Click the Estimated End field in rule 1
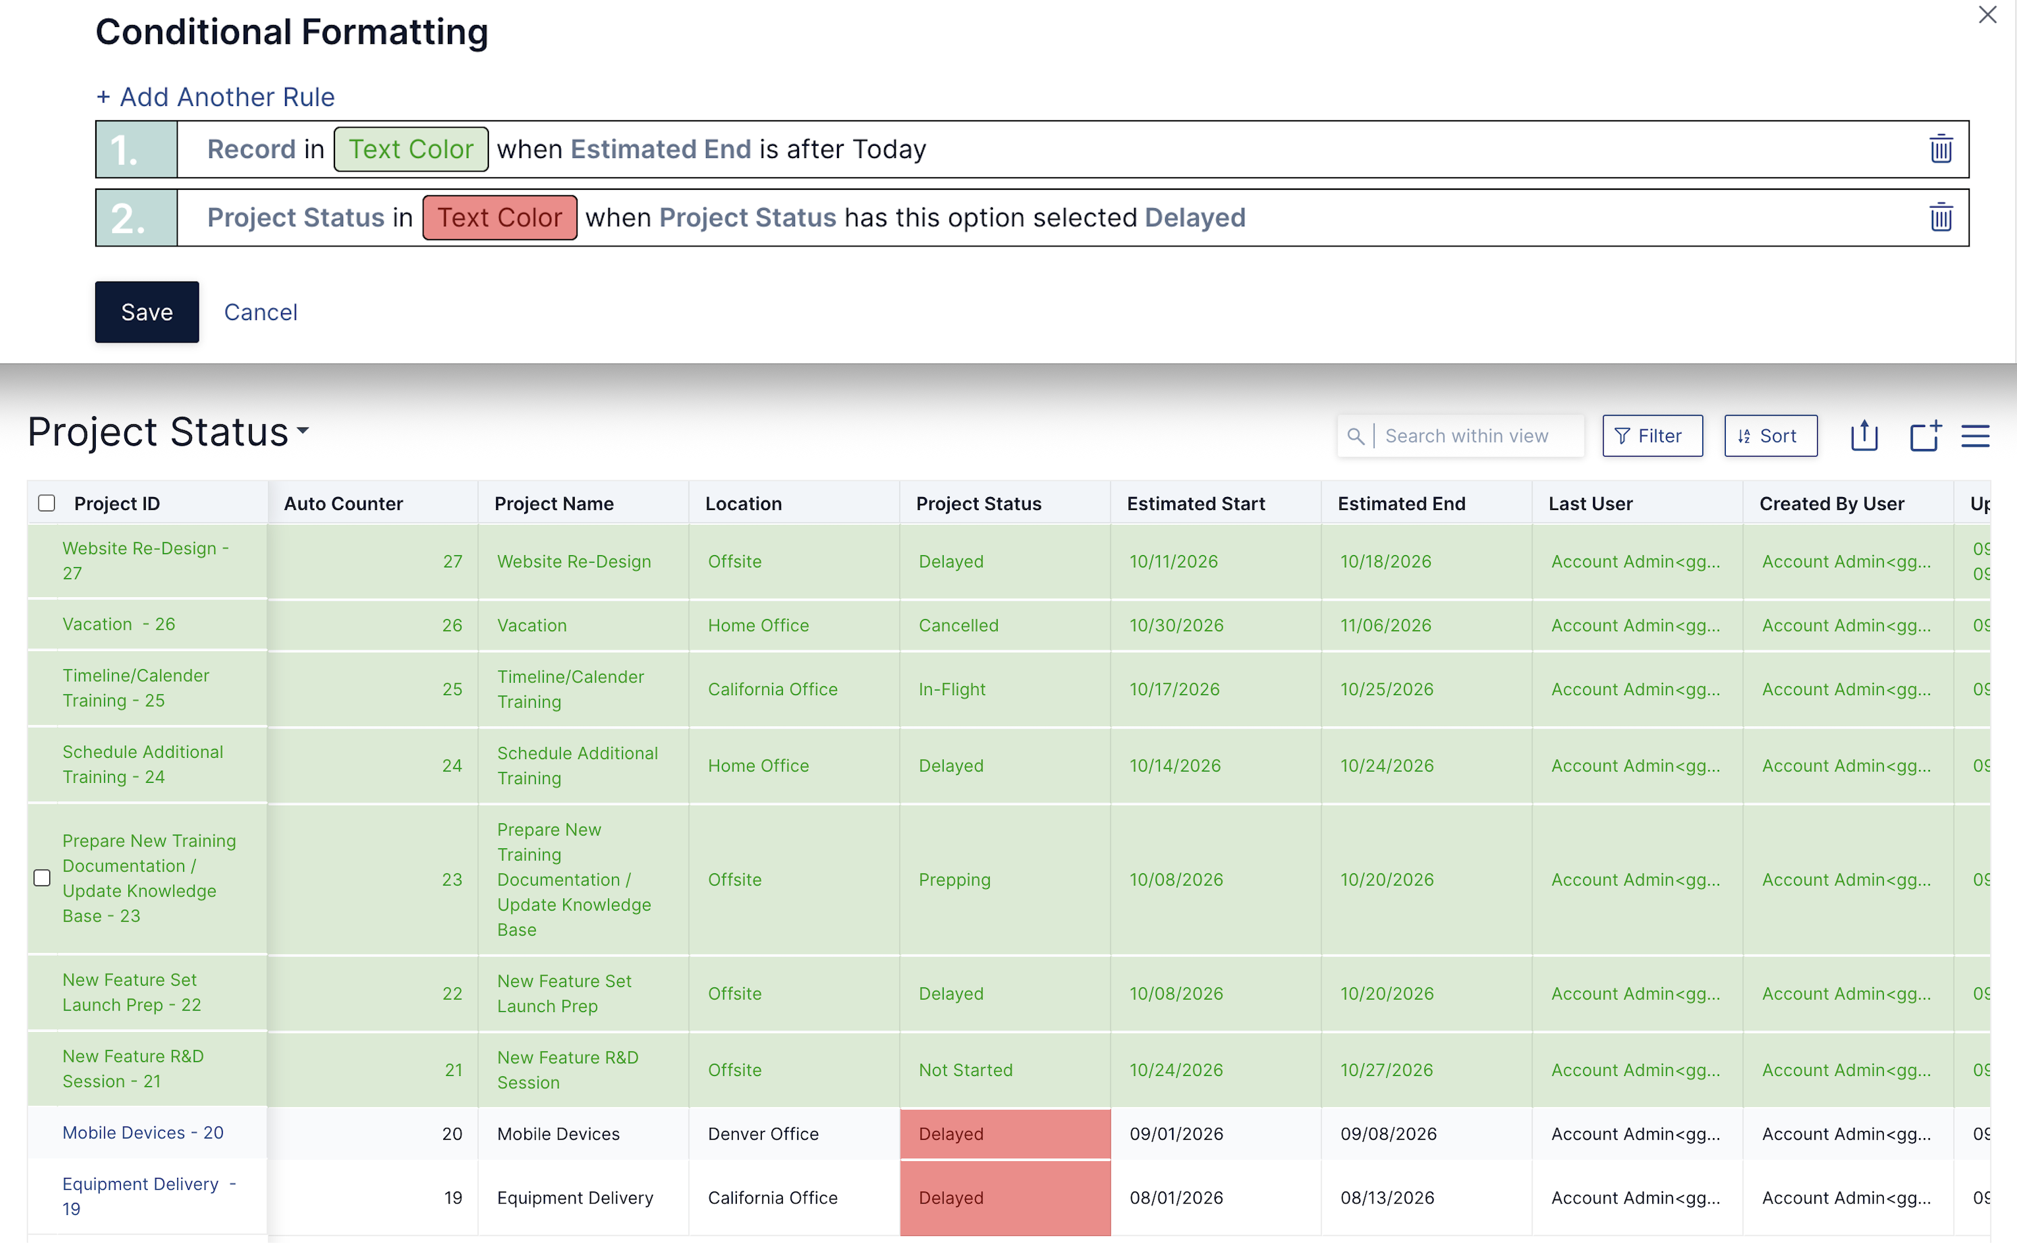Viewport: 2017px width, 1259px height. 661,149
